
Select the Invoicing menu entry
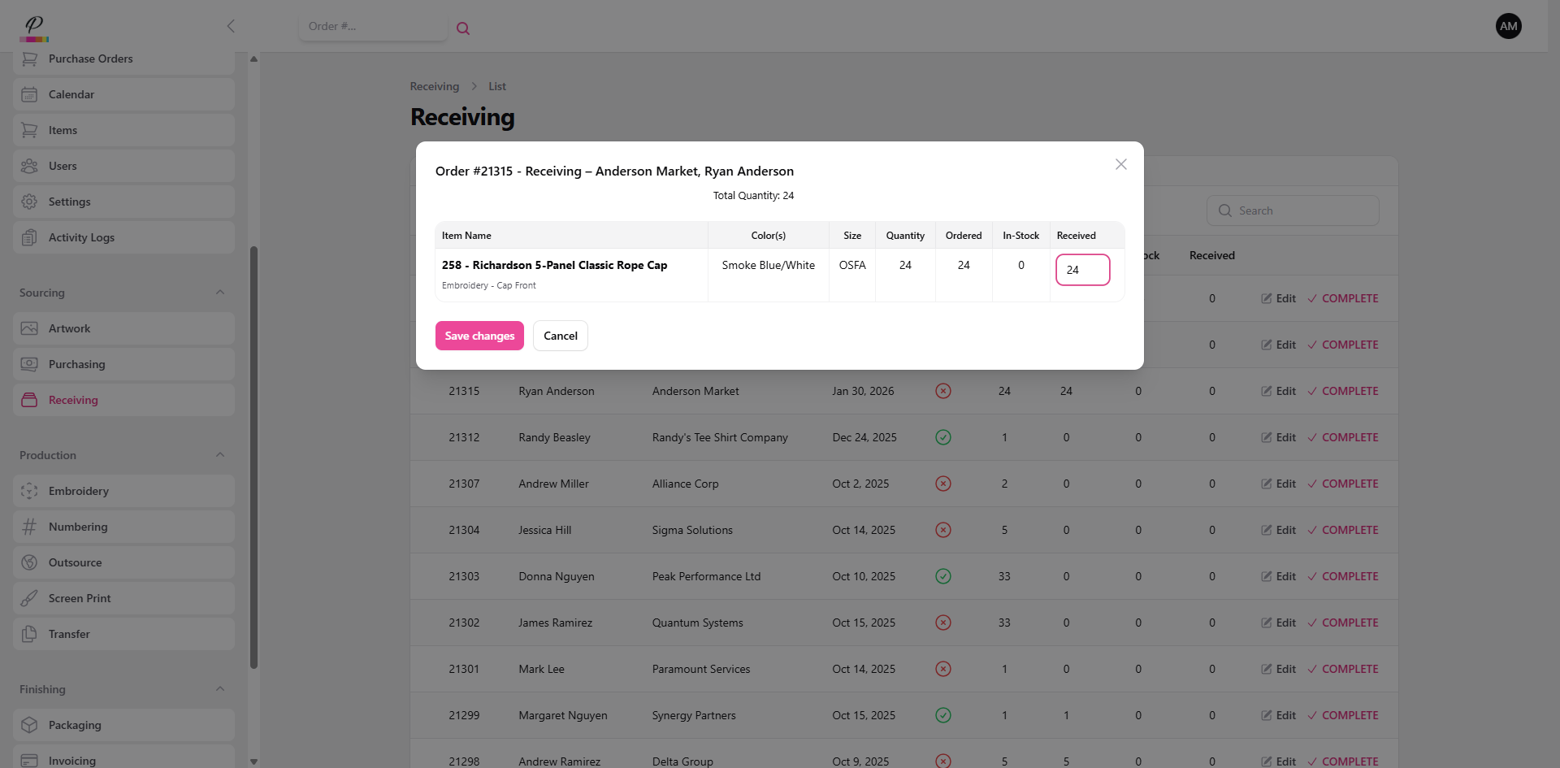(73, 761)
